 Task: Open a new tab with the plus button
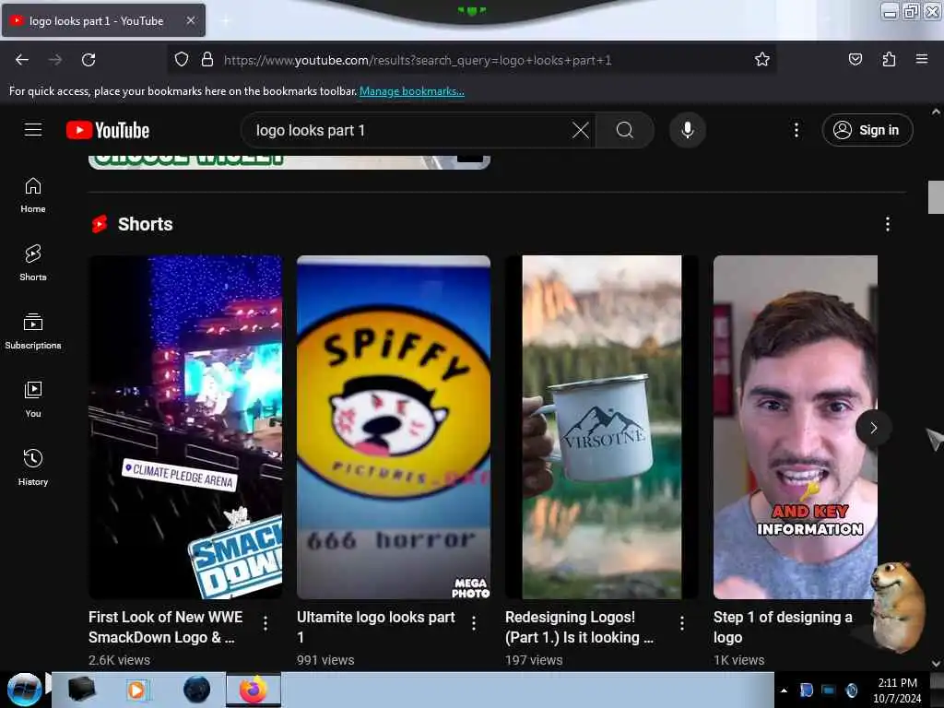pyautogui.click(x=225, y=21)
